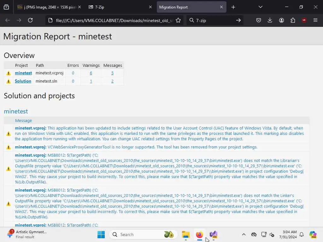Screen dimensions: 323x242
Task: Open the Firefox account icon
Action: 281,20
